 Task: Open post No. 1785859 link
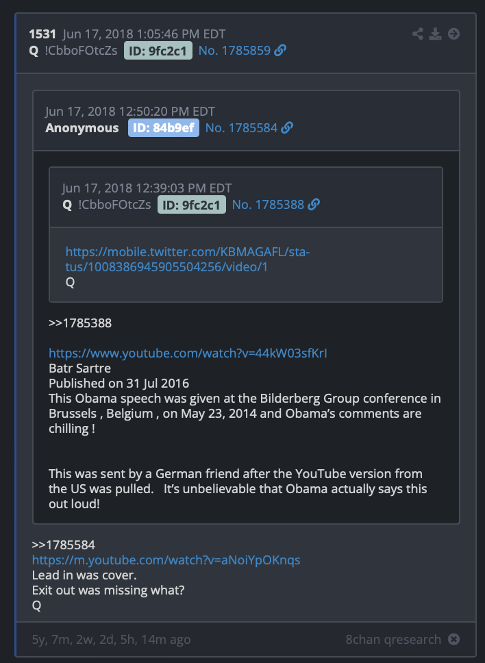point(234,50)
